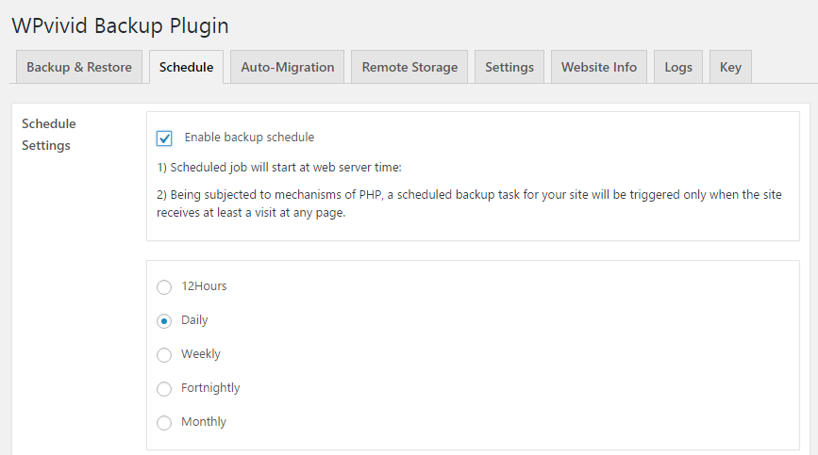
Task: Open the Remote Storage tab
Action: (409, 67)
